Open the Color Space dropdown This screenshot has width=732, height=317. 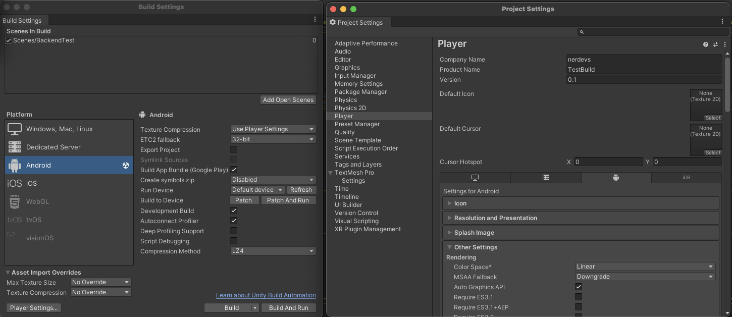(645, 267)
